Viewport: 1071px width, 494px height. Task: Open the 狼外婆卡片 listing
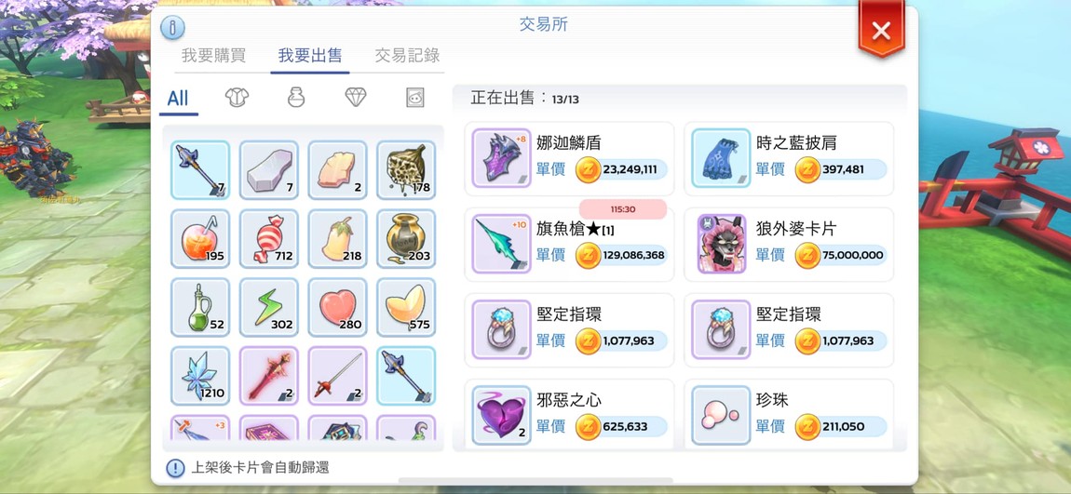pyautogui.click(x=789, y=245)
